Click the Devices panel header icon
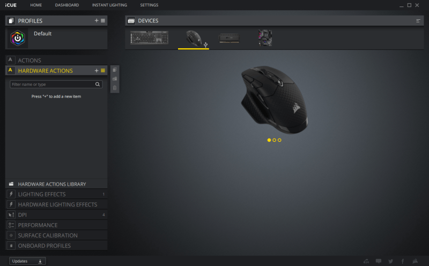 (x=131, y=21)
